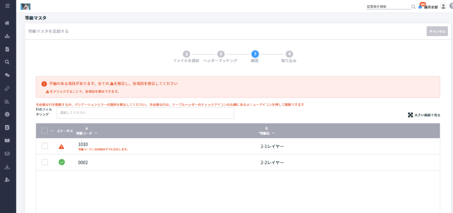Click step 2 ヘッダーマッチング
This screenshot has width=453, height=213.
(220, 57)
